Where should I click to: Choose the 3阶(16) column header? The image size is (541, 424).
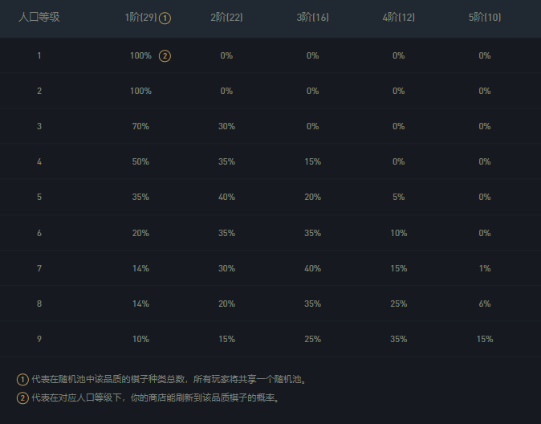(x=312, y=18)
